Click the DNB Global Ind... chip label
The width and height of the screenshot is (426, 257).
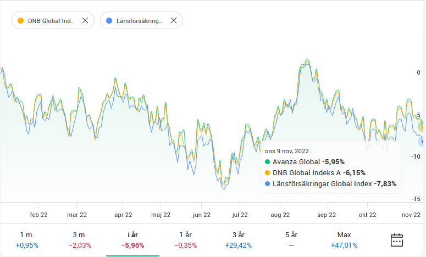pos(51,20)
